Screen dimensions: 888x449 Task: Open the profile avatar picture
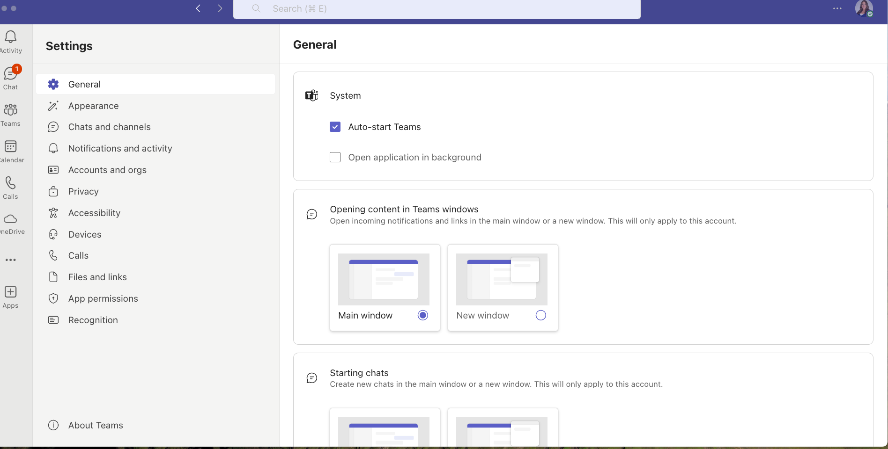coord(864,8)
